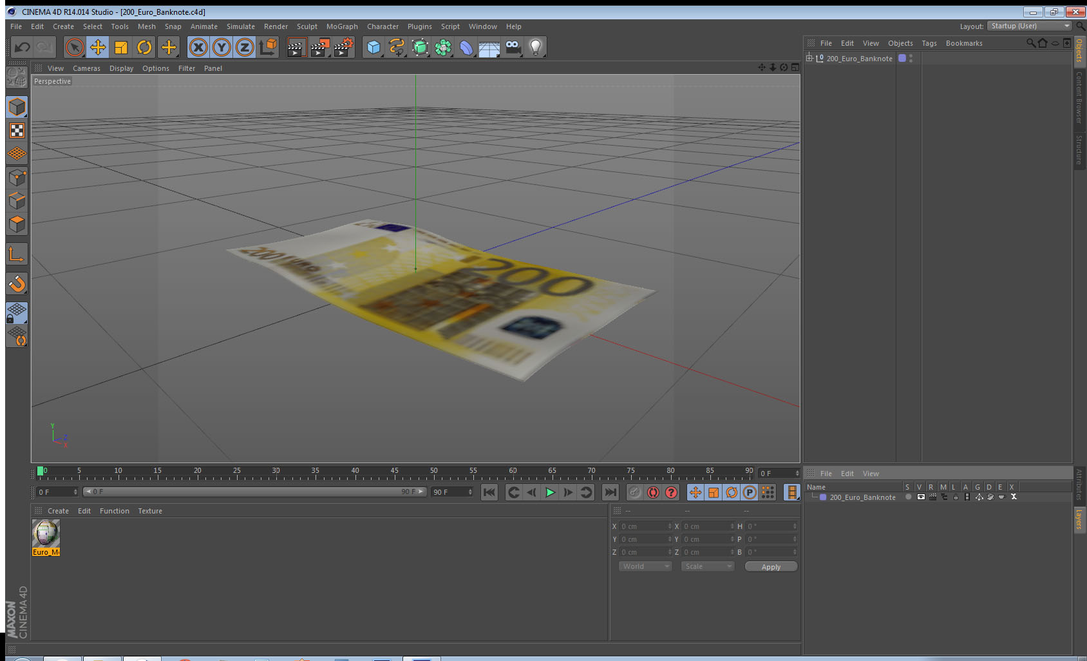Open the Sculpt menu
This screenshot has width=1087, height=661.
tap(307, 26)
